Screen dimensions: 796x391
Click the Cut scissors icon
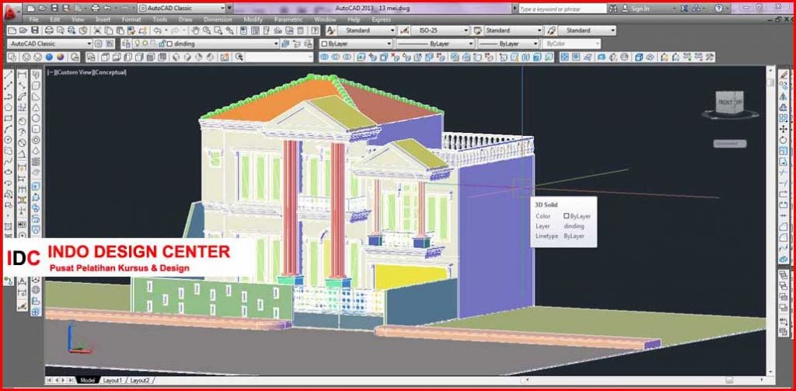tap(98, 30)
